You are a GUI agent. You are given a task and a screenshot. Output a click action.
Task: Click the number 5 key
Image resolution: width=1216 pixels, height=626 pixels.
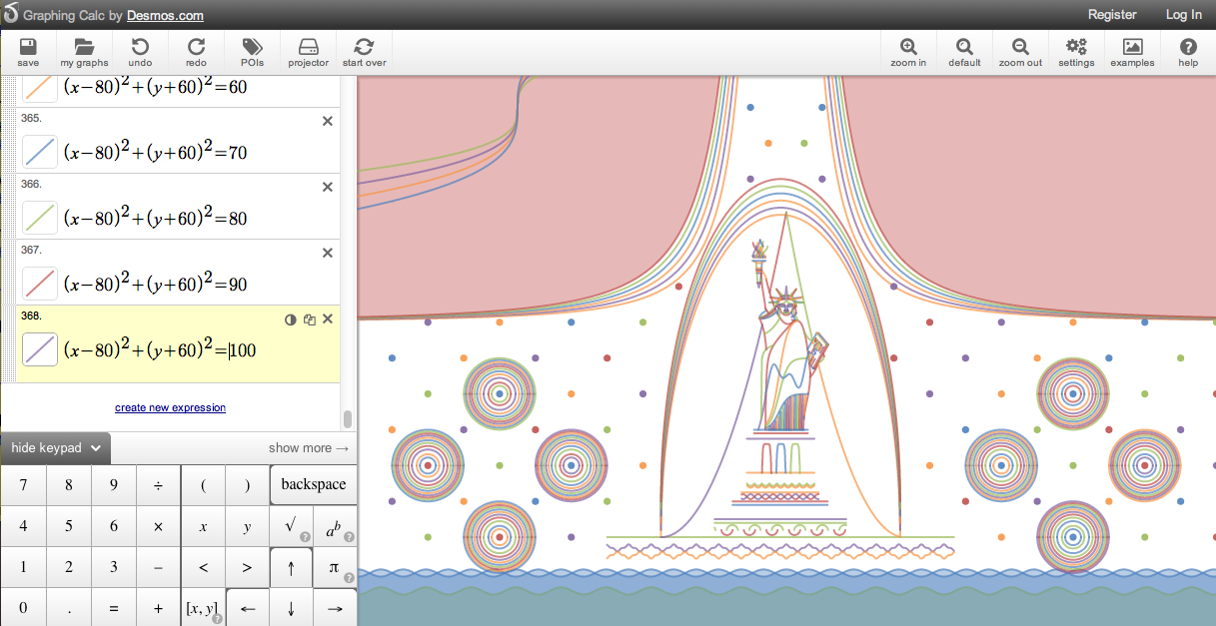pos(69,527)
